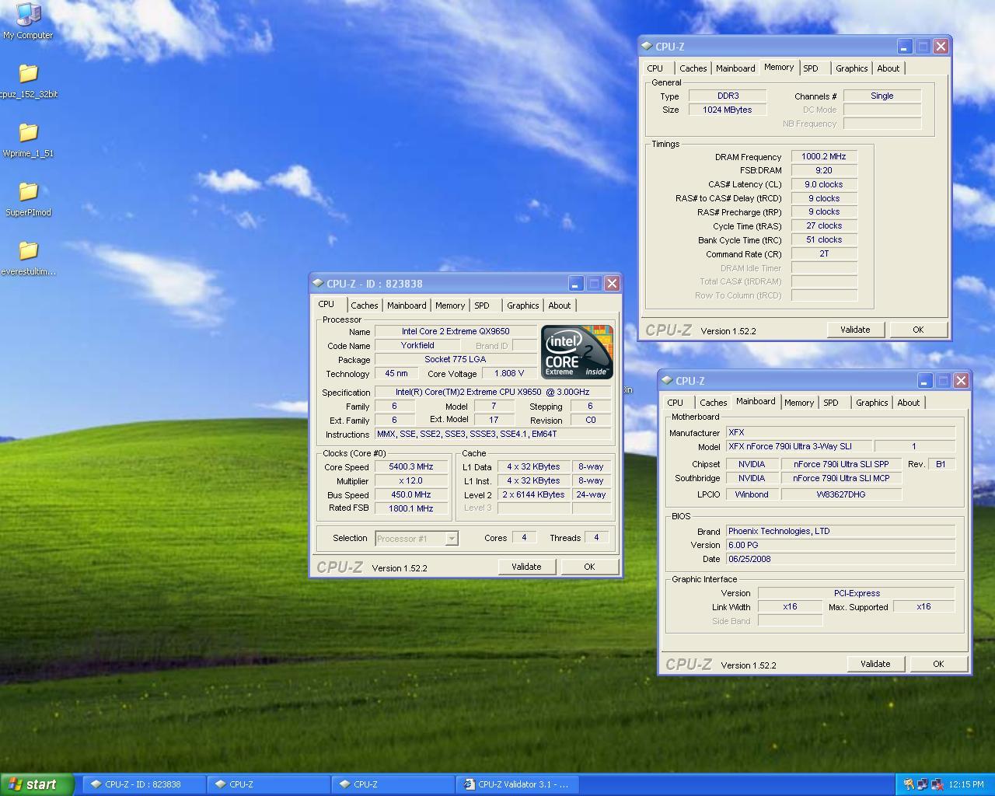Click the Mainboard window CPU-Z title icon

tap(667, 381)
